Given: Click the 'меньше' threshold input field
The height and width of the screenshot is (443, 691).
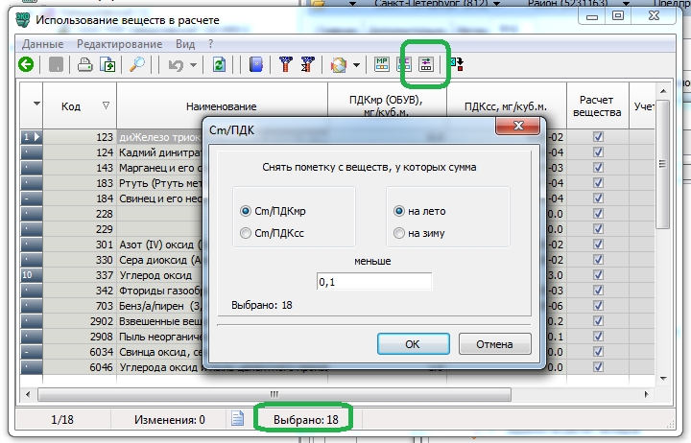Looking at the screenshot, I should pos(374,282).
